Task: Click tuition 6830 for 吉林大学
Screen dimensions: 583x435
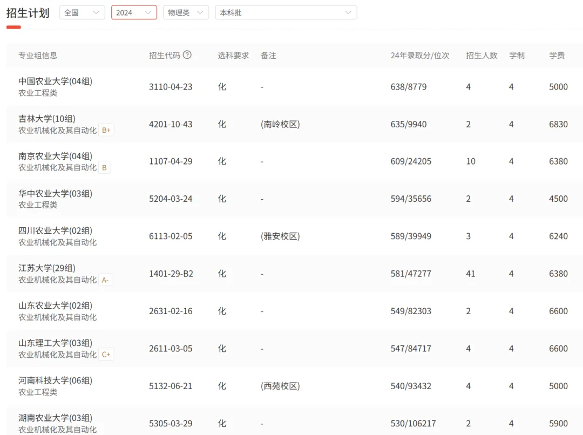Action: (559, 125)
